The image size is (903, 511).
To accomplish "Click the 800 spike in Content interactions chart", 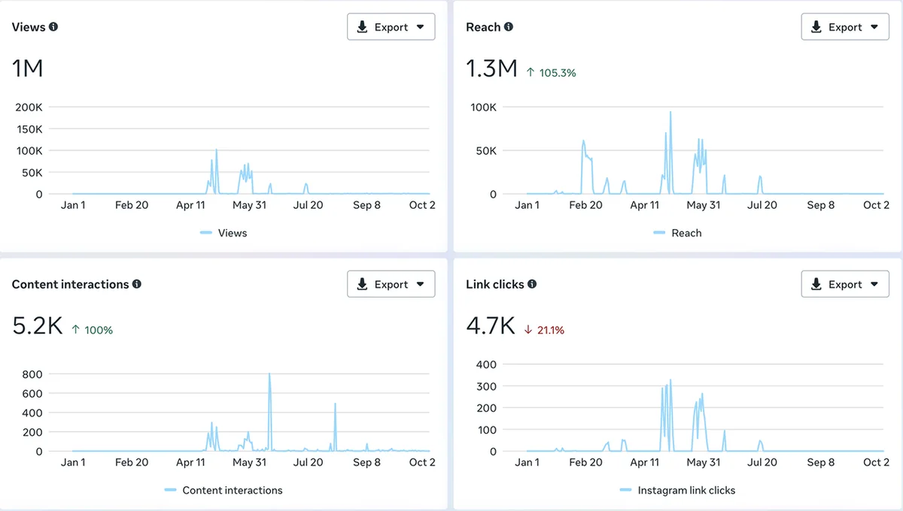I will pos(269,374).
